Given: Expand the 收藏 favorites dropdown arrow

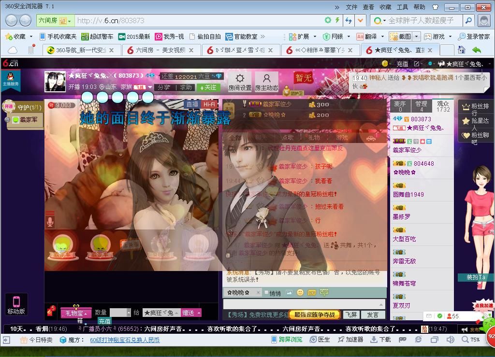Looking at the screenshot, I should pyautogui.click(x=31, y=37).
